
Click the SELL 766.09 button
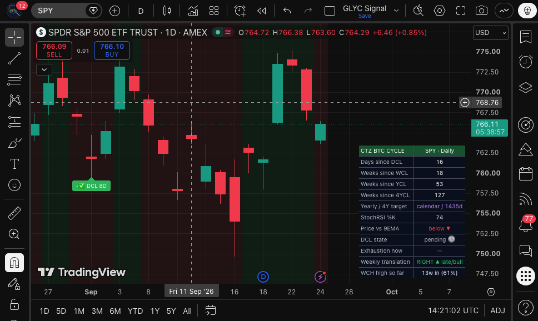click(54, 51)
